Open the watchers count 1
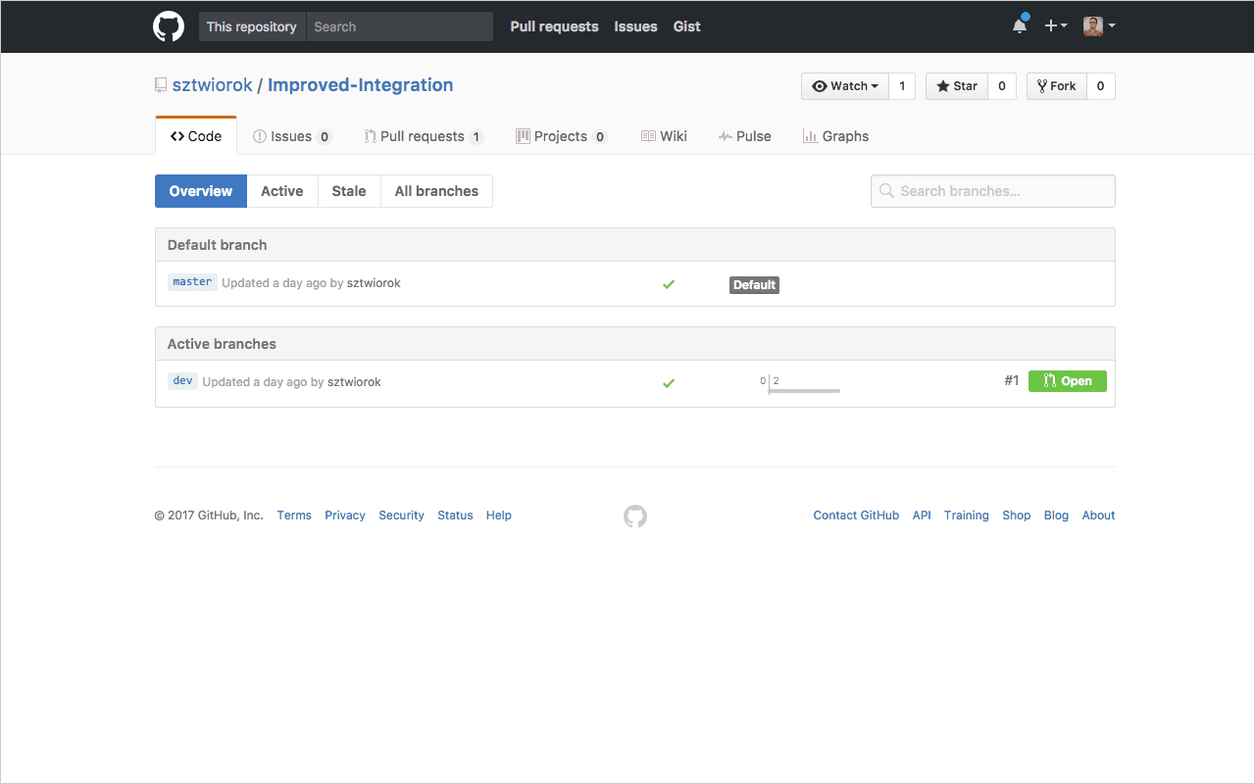 902,86
